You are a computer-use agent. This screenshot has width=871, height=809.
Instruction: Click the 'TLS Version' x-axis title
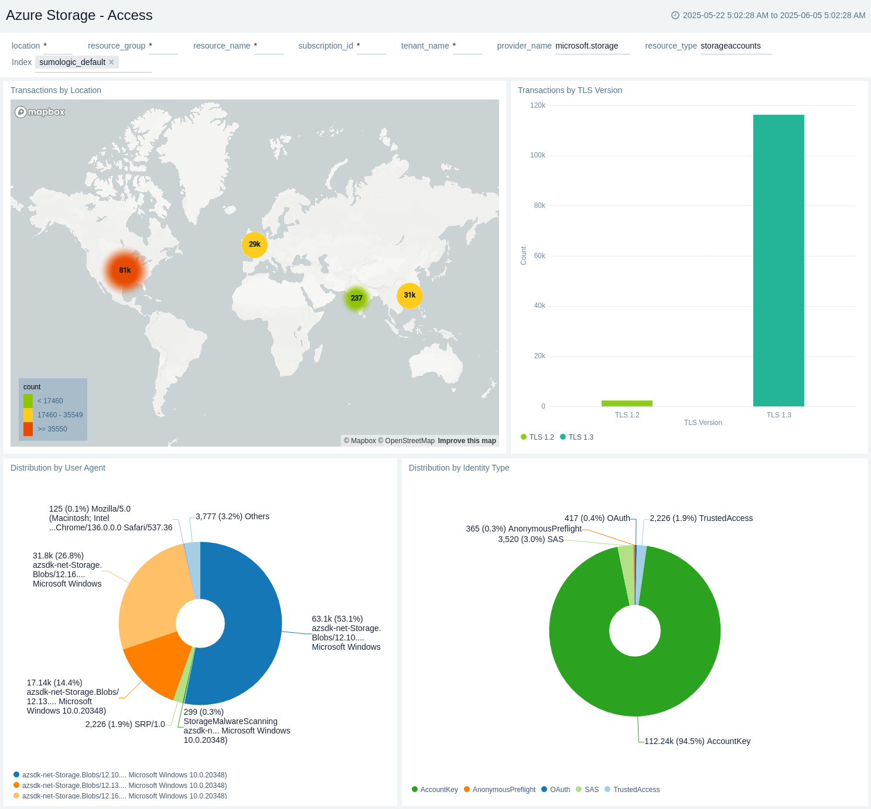[703, 423]
